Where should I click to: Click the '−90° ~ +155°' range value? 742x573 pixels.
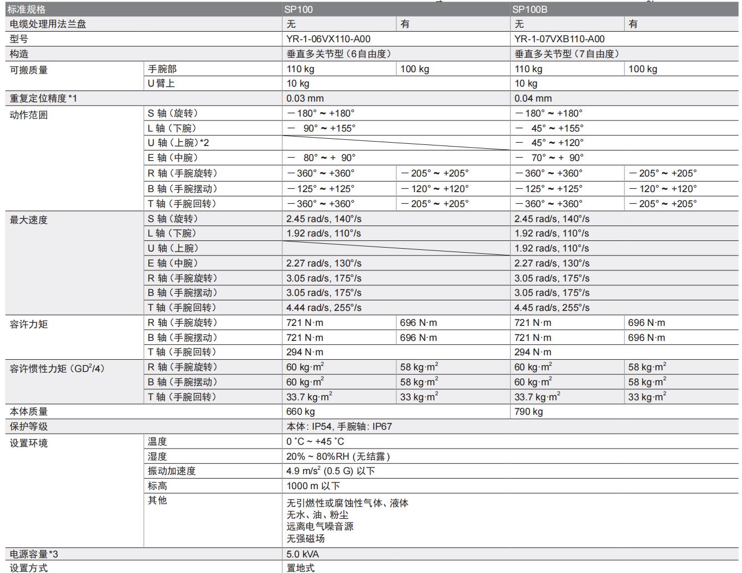[x=321, y=128]
